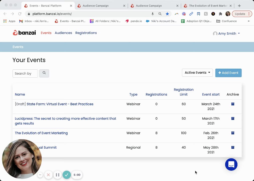The height and width of the screenshot is (181, 254).
Task: Archive the State Farm Virtual Event row
Action: [x=233, y=104]
